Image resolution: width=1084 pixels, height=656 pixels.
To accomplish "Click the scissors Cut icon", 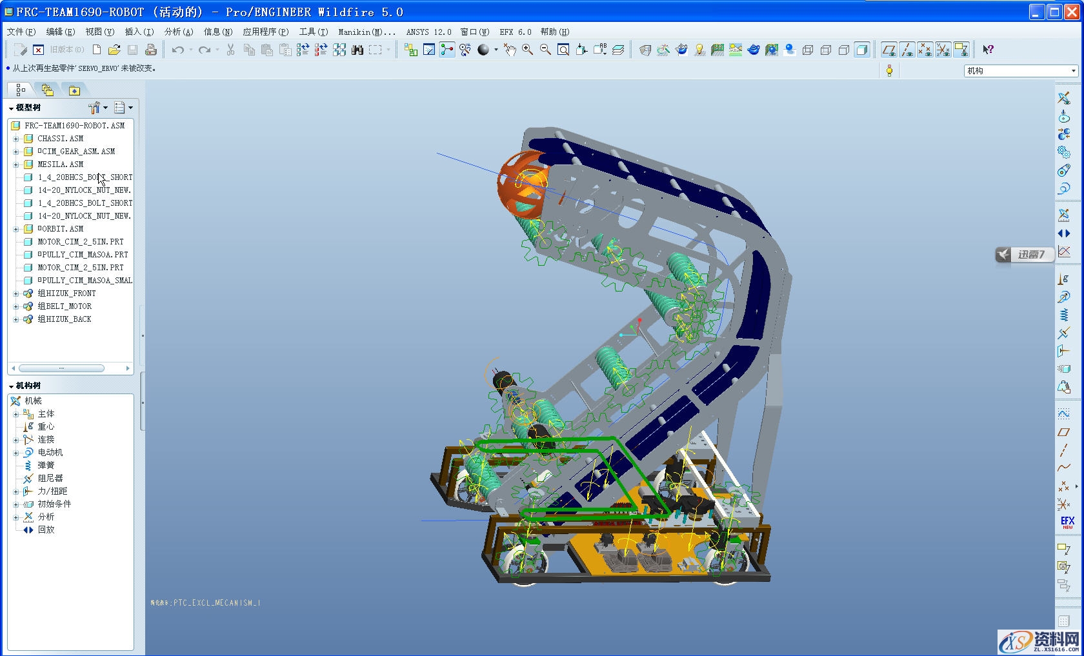I will tap(230, 50).
